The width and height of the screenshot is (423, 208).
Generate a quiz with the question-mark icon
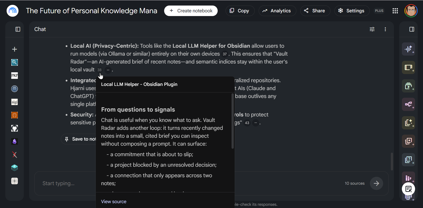408,159
